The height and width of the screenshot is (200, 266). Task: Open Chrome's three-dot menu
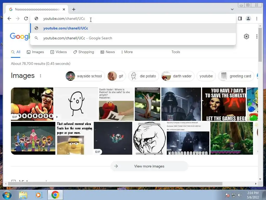(257, 18)
